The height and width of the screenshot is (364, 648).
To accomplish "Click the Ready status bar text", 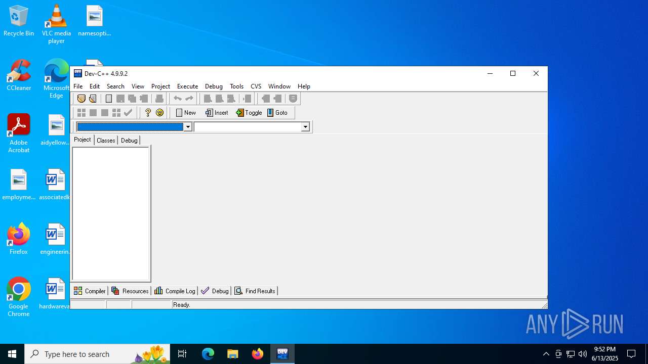I will (181, 305).
